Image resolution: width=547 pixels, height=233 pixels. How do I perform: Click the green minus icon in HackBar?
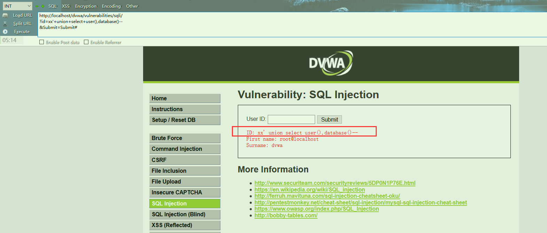tap(37, 6)
